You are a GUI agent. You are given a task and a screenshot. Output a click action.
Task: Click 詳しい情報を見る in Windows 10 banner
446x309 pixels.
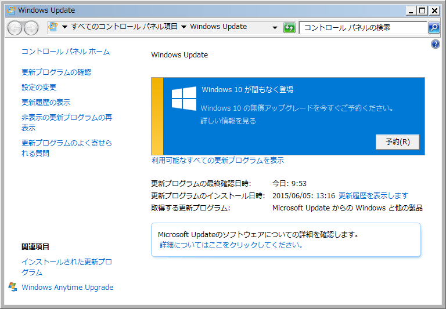(x=228, y=121)
